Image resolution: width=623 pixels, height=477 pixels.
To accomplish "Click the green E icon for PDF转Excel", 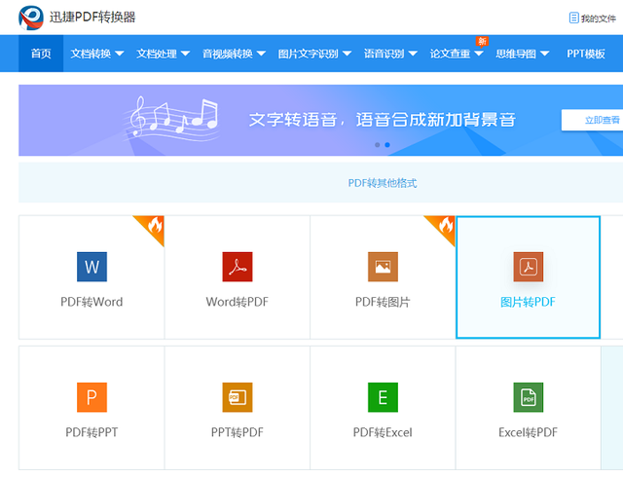I will [x=383, y=397].
